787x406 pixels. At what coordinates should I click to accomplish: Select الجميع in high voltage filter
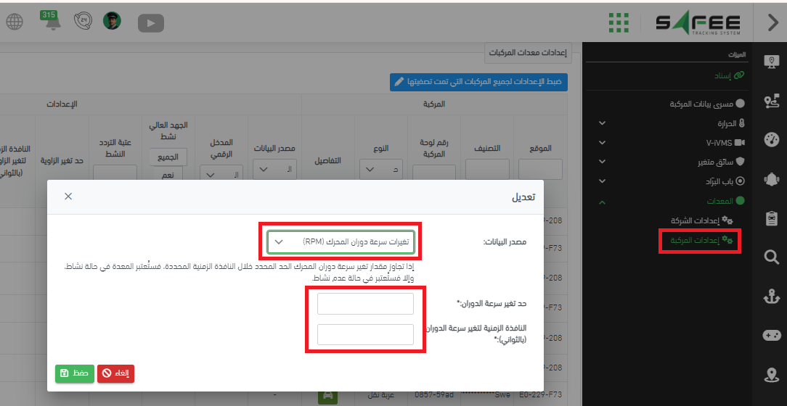pyautogui.click(x=168, y=157)
